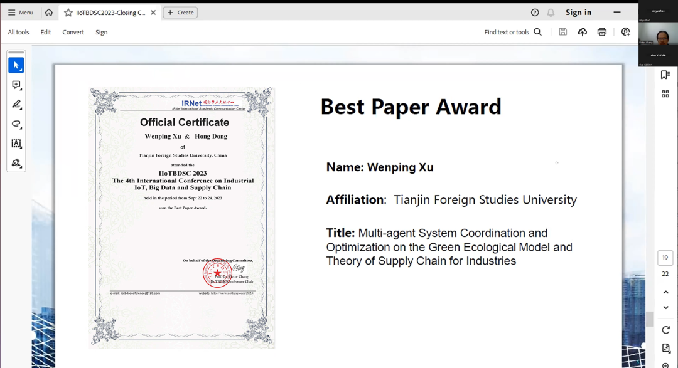The image size is (678, 368).
Task: Star the IIoTBDSC2023 document tab
Action: coord(68,13)
